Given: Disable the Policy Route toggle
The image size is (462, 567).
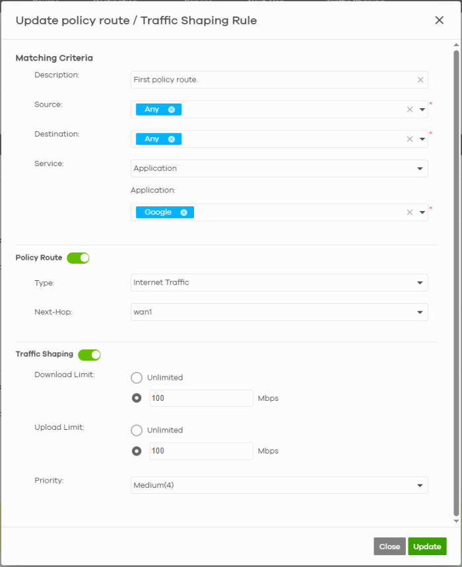Looking at the screenshot, I should pyautogui.click(x=78, y=258).
